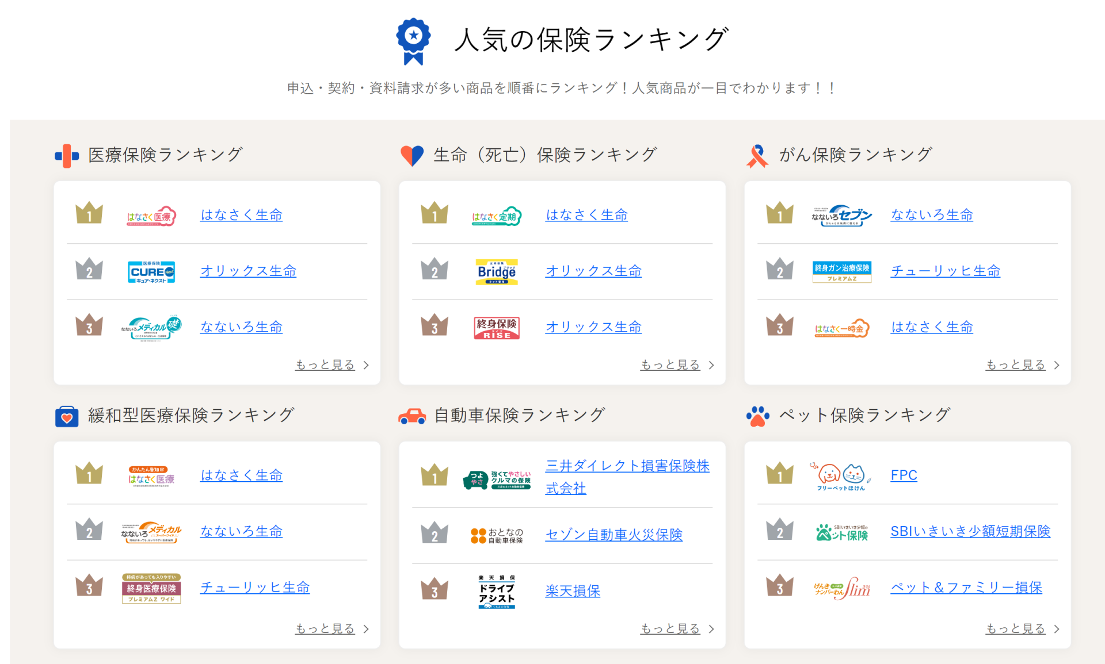Open the ペット&ファミリー損保 link
The width and height of the screenshot is (1105, 664).
(966, 588)
